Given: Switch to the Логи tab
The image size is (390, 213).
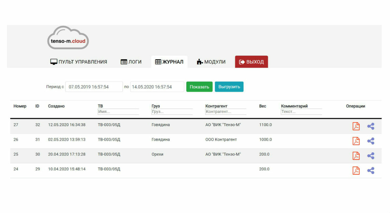Looking at the screenshot, I should pyautogui.click(x=131, y=62).
